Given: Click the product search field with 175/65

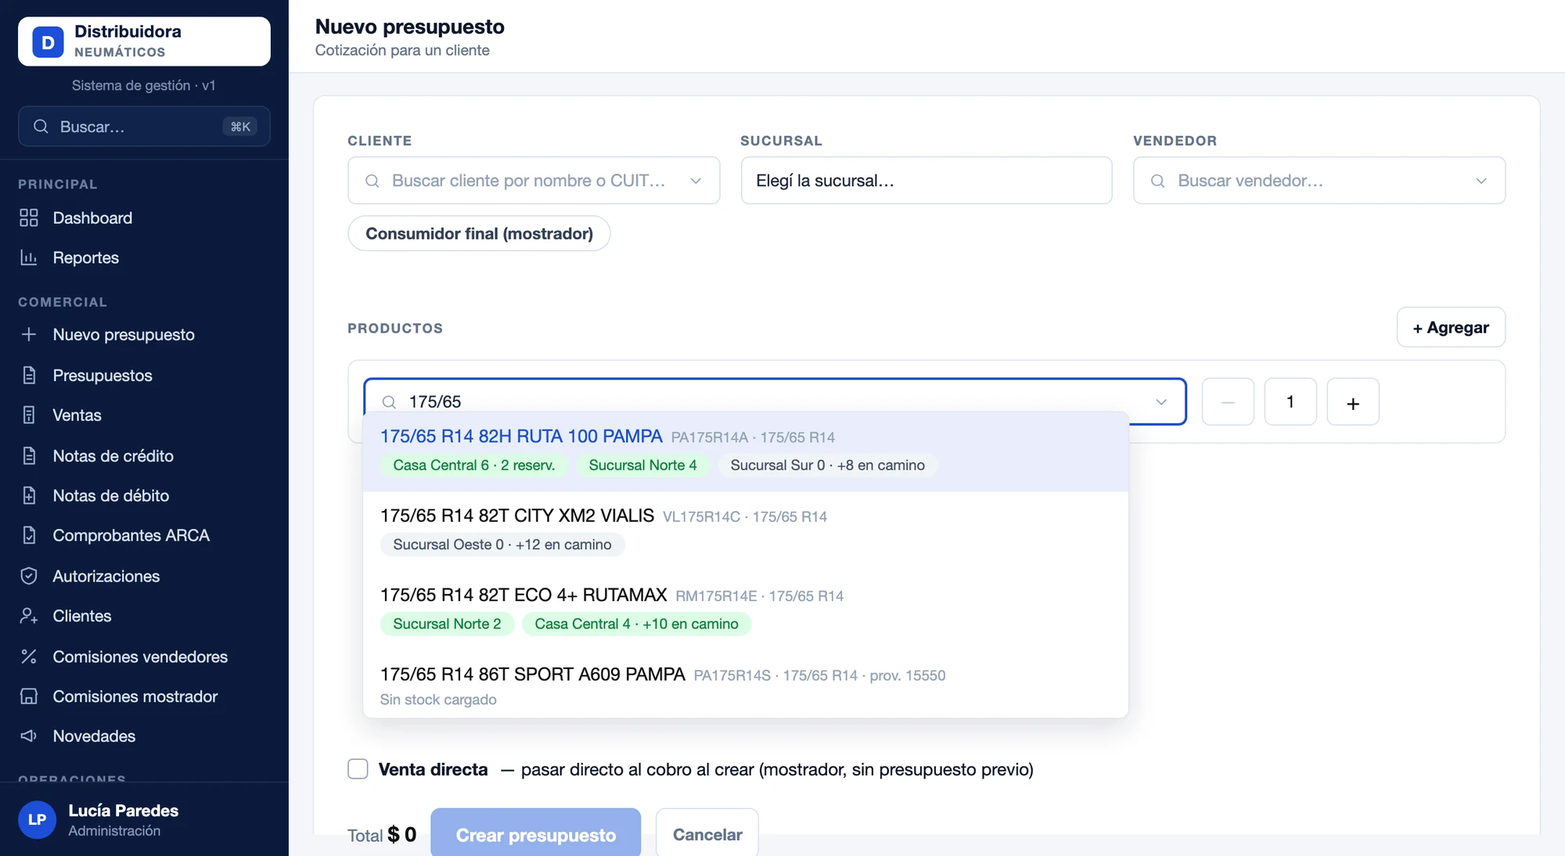Looking at the screenshot, I should click(775, 401).
